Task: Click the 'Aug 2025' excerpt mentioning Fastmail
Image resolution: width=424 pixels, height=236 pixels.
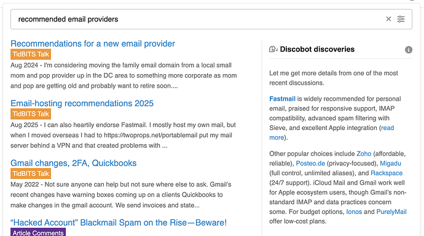Action: 123,135
